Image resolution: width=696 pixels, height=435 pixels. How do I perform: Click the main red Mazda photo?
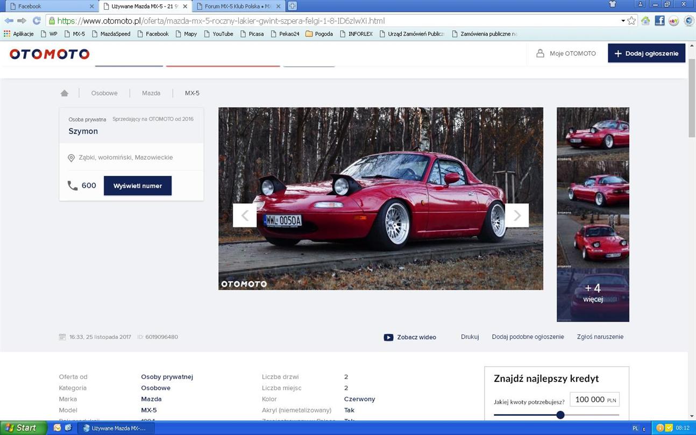381,198
